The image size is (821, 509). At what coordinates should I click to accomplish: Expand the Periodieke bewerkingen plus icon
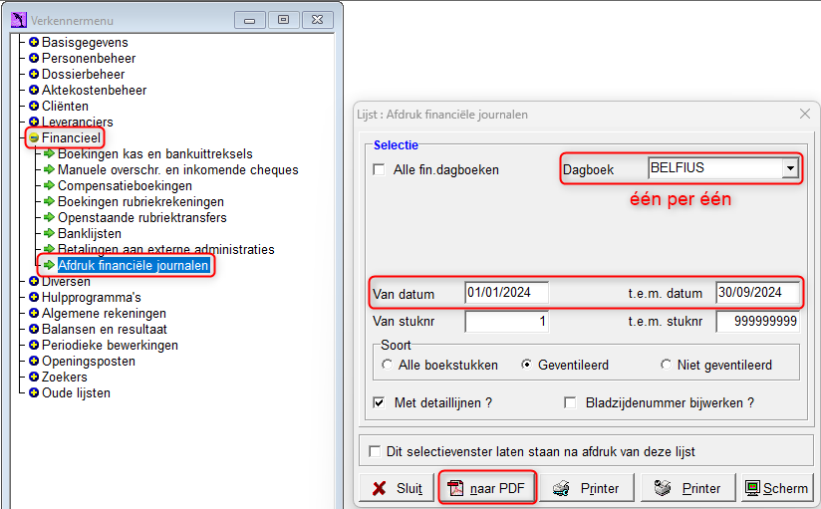point(34,345)
